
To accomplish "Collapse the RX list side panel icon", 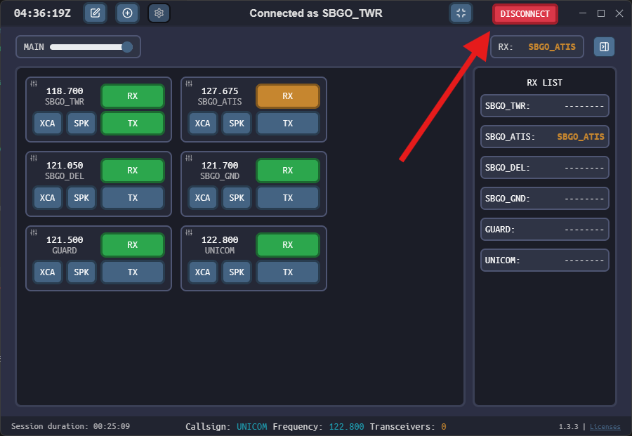I will coord(603,47).
